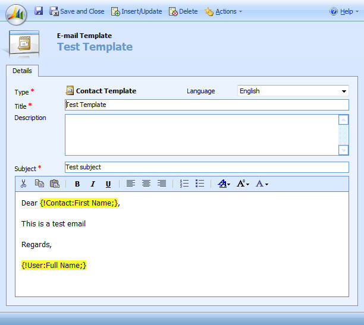364x325 pixels.
Task: Center-align the email body text
Action: pos(146,184)
